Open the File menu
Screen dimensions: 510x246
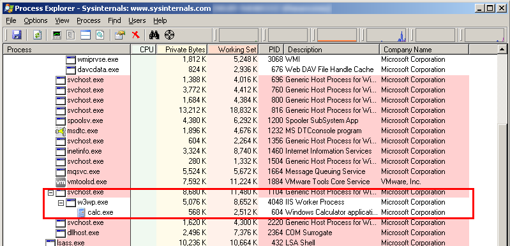[x=11, y=20]
